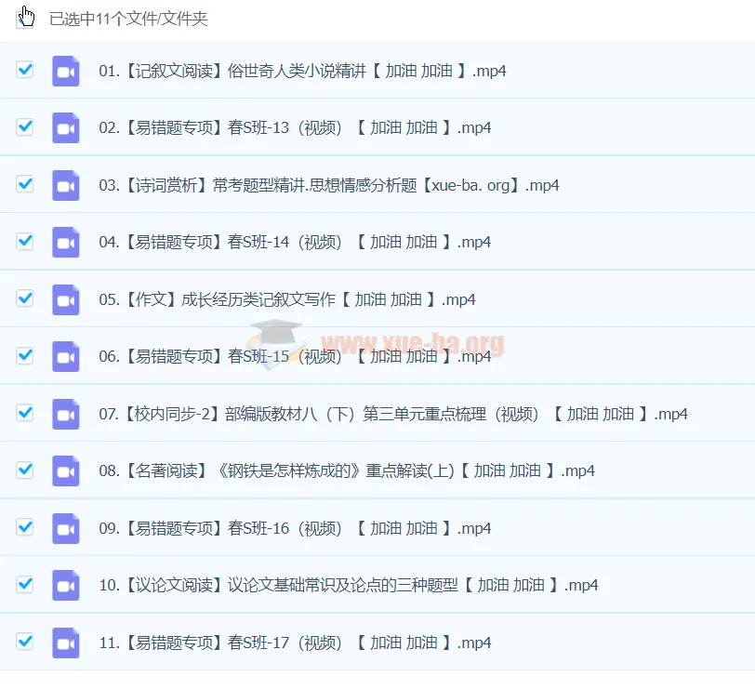
Task: Click the video icon for file 10 议论文阅读
Action: coord(65,585)
